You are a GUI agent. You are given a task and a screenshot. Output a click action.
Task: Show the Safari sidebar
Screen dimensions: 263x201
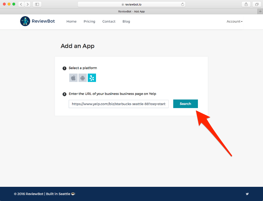tap(37, 4)
